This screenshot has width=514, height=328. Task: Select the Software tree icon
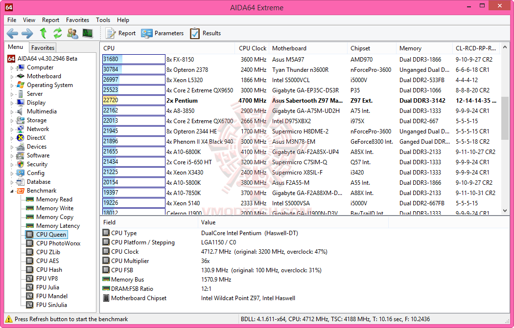coord(21,155)
